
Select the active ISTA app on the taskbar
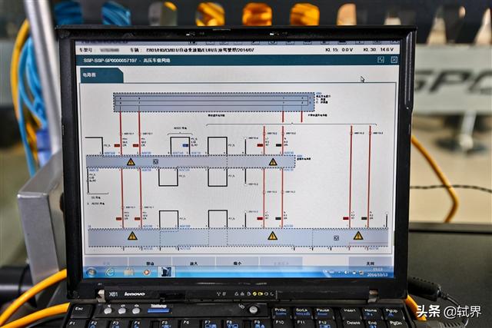point(165,272)
